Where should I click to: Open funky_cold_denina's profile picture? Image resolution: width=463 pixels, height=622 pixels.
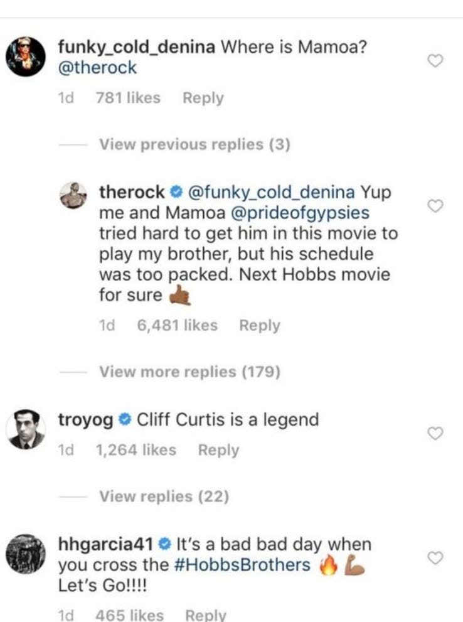(26, 55)
